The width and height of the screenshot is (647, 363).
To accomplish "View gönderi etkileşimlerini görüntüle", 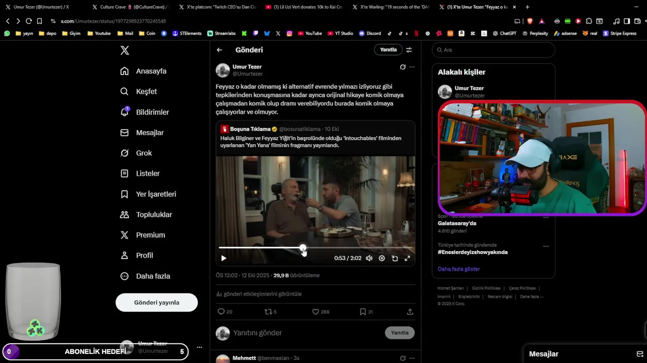I will coord(259,294).
